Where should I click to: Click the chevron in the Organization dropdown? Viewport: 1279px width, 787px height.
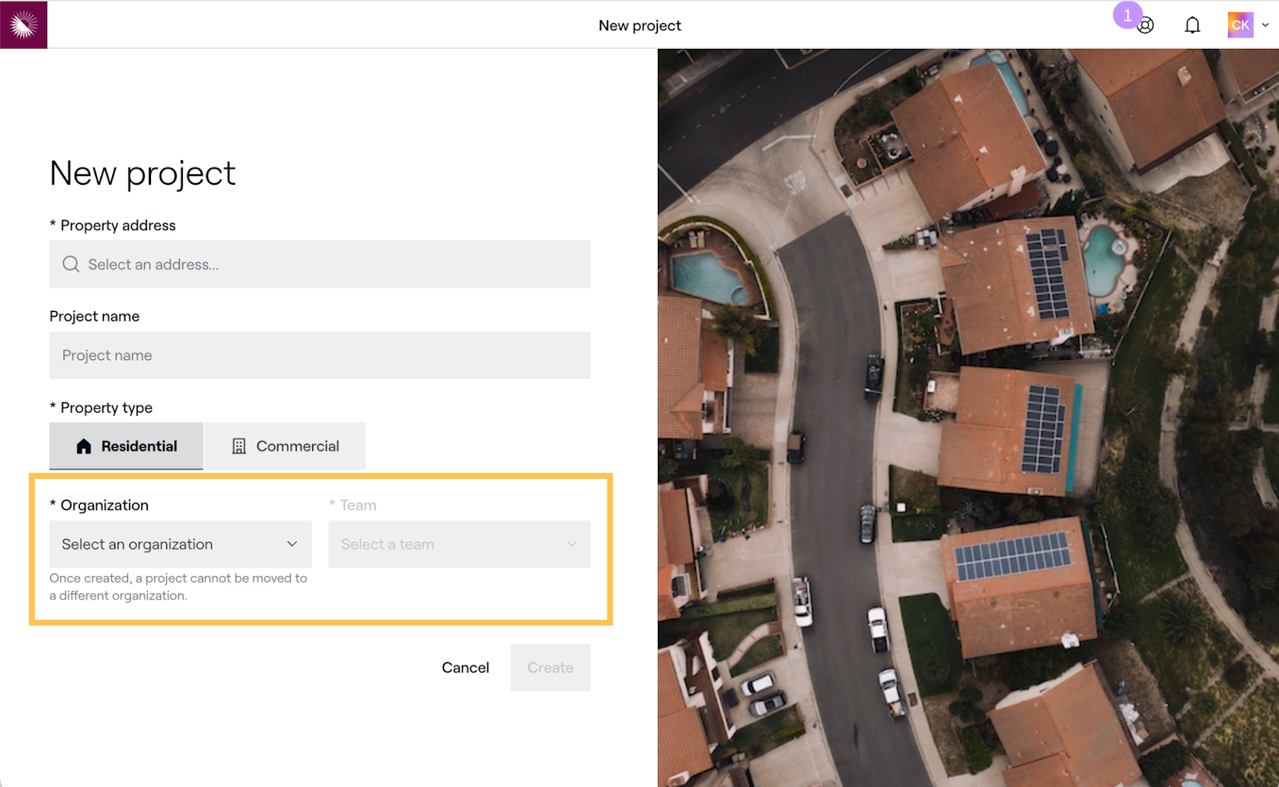[x=292, y=544]
